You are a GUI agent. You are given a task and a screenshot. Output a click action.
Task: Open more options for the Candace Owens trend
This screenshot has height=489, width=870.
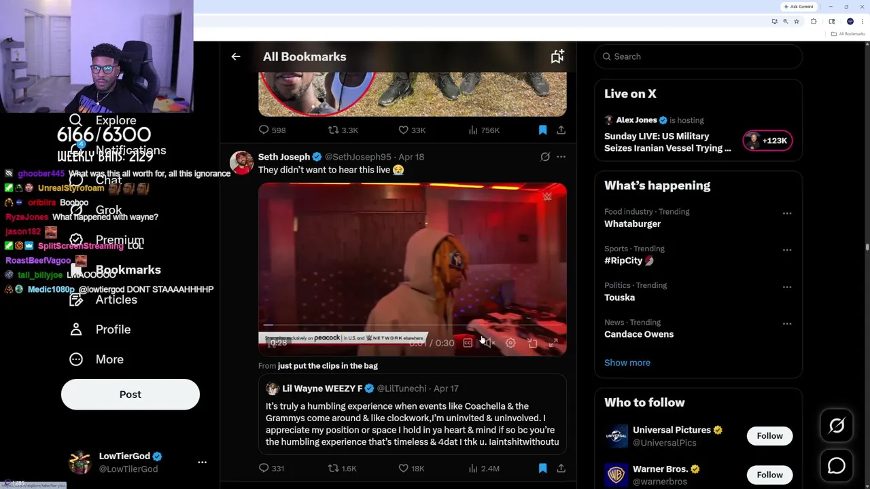point(787,323)
